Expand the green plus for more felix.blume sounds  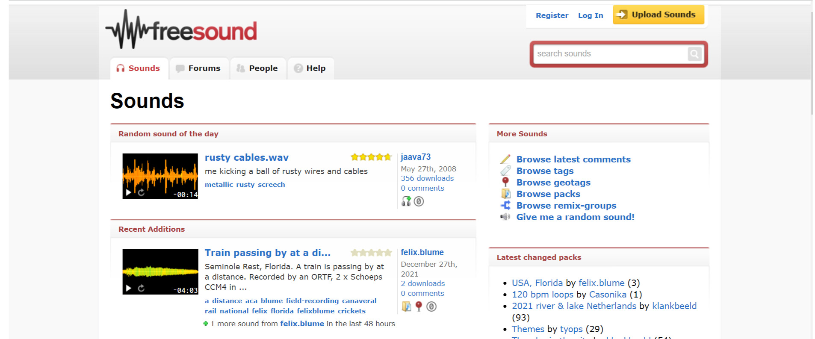click(x=206, y=324)
